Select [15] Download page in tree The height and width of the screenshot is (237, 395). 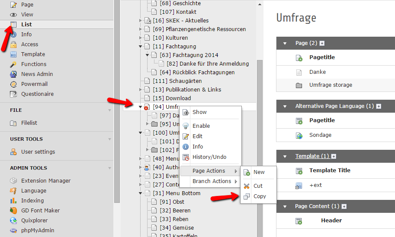172,98
